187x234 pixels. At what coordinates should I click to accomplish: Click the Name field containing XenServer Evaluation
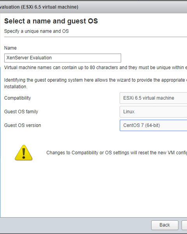(63, 58)
